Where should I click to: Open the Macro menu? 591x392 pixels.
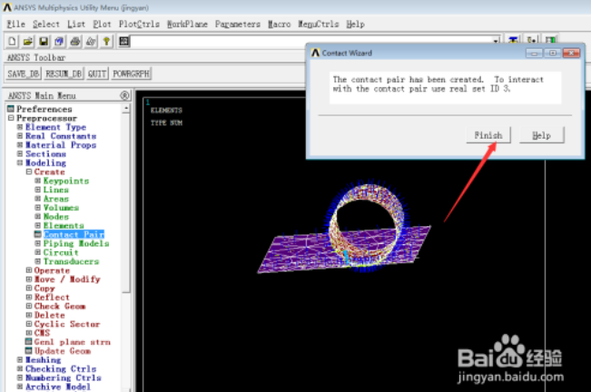tap(280, 24)
